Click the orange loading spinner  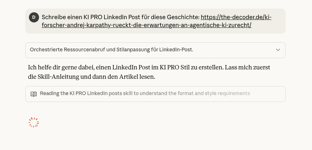[34, 123]
